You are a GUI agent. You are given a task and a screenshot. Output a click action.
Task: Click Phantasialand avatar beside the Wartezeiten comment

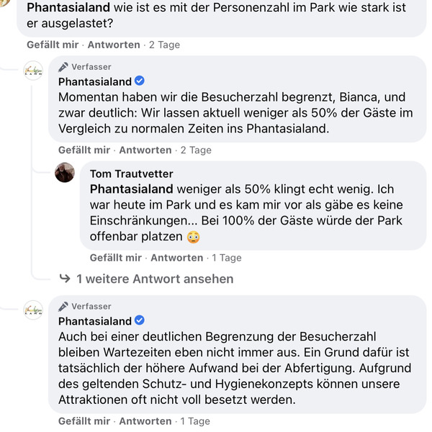33,310
